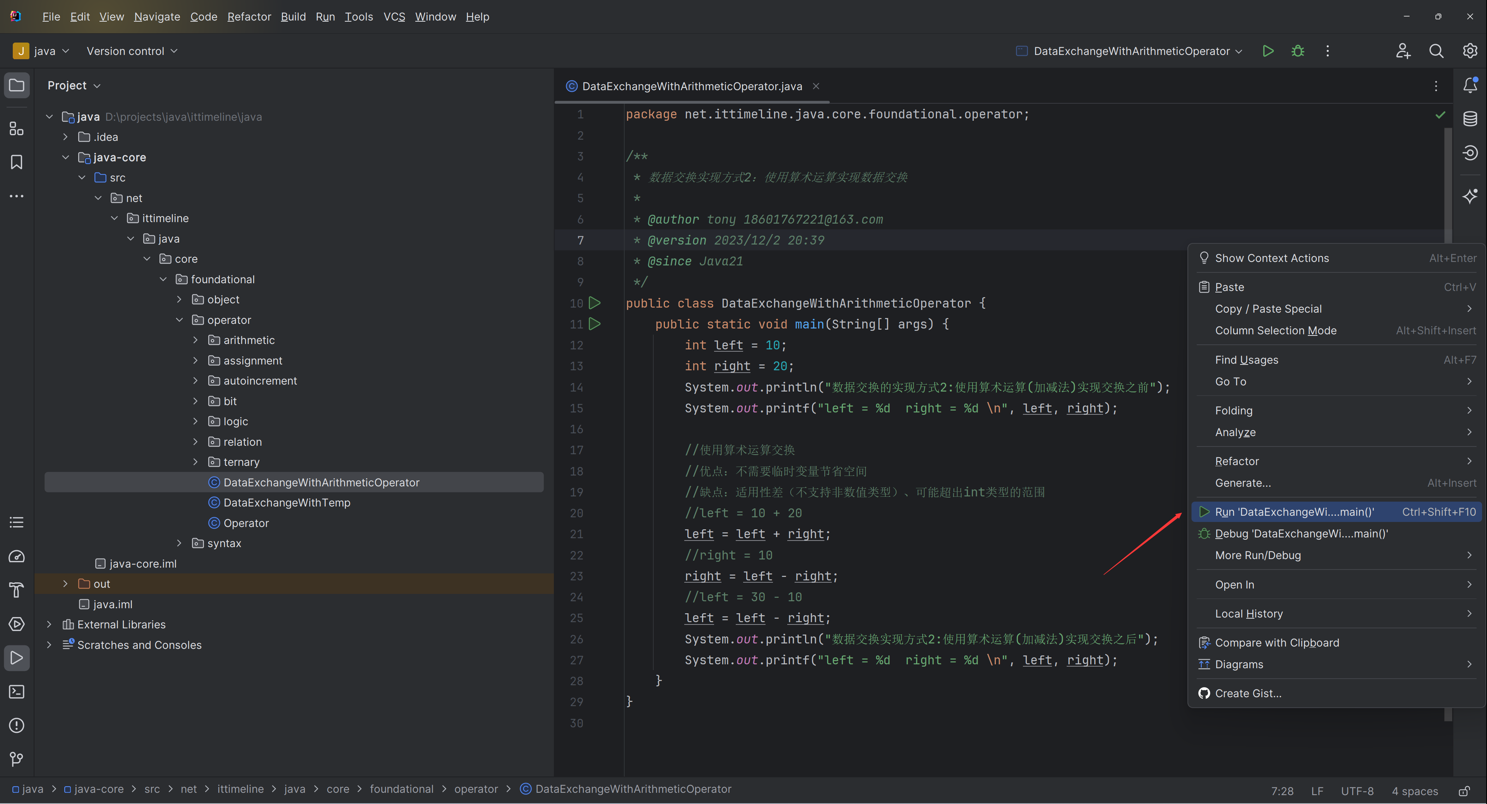Open the Git tool window

point(17,759)
